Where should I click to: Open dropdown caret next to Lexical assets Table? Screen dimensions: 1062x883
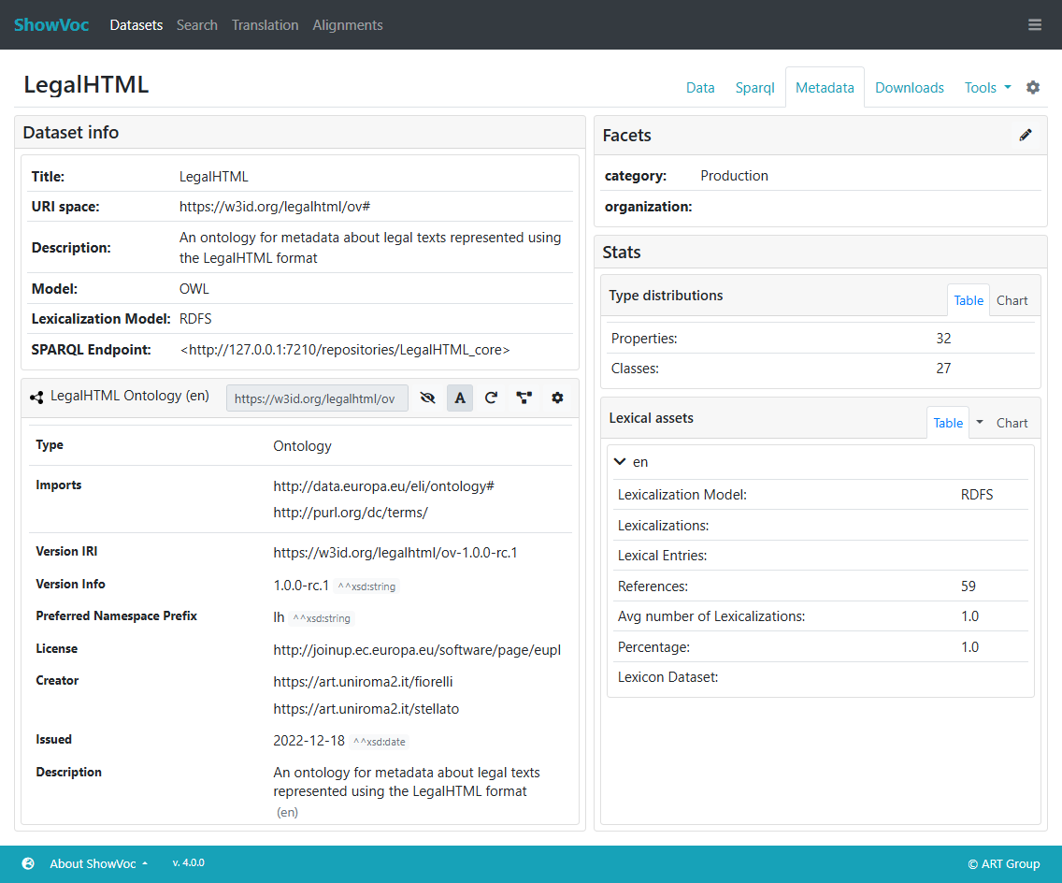980,422
